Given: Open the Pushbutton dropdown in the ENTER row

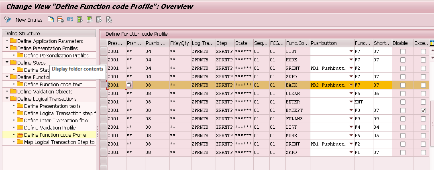Looking at the screenshot, I should [x=351, y=102].
